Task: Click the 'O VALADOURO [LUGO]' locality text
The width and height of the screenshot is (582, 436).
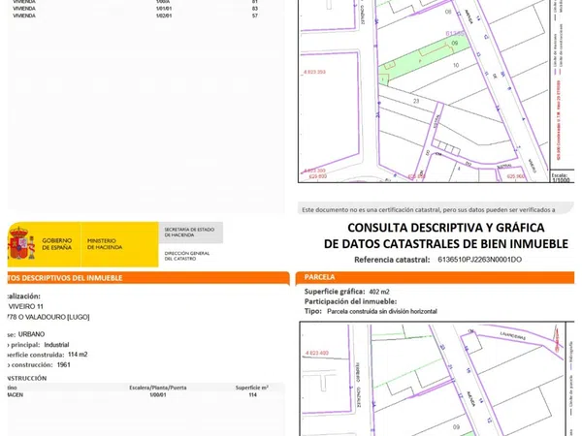Action: point(53,318)
